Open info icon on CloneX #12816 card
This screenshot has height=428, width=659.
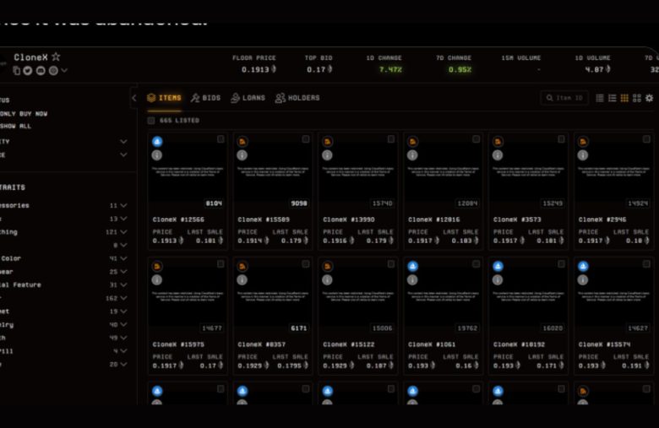tap(412, 155)
